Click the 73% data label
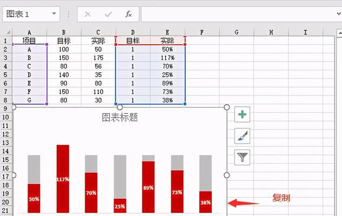This screenshot has width=342, height=216. coord(177,192)
